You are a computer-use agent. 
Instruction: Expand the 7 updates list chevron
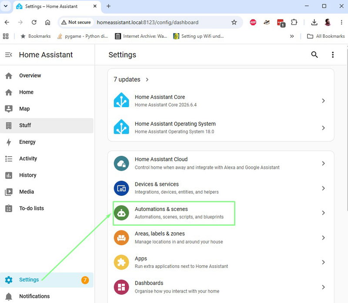147,79
